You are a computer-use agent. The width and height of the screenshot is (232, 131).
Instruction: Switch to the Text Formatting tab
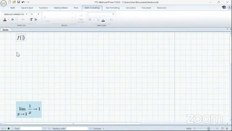pyautogui.click(x=112, y=8)
